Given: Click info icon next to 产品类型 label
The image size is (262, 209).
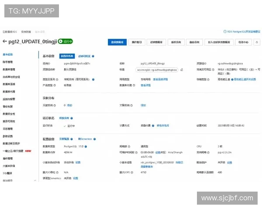Looking at the screenshot, I should pos(55,85).
